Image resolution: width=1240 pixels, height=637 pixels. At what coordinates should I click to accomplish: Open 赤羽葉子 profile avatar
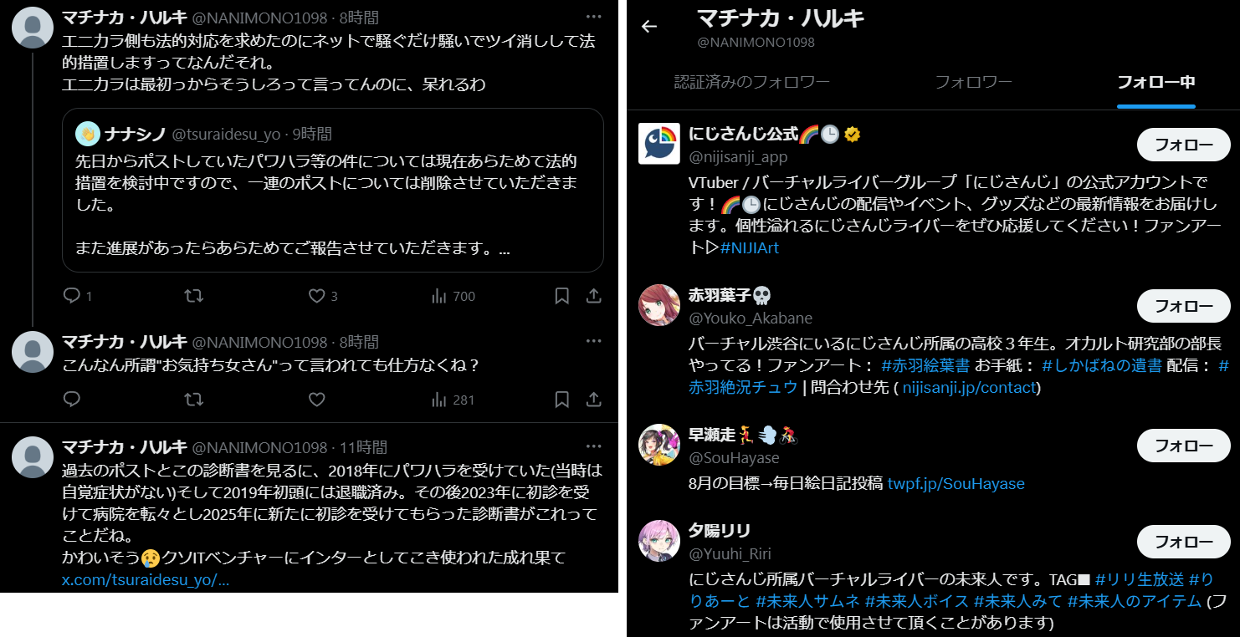tap(659, 305)
